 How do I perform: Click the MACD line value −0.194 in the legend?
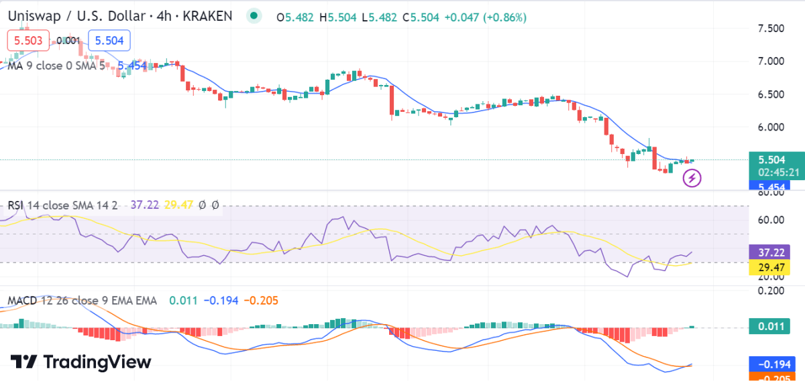coord(221,301)
